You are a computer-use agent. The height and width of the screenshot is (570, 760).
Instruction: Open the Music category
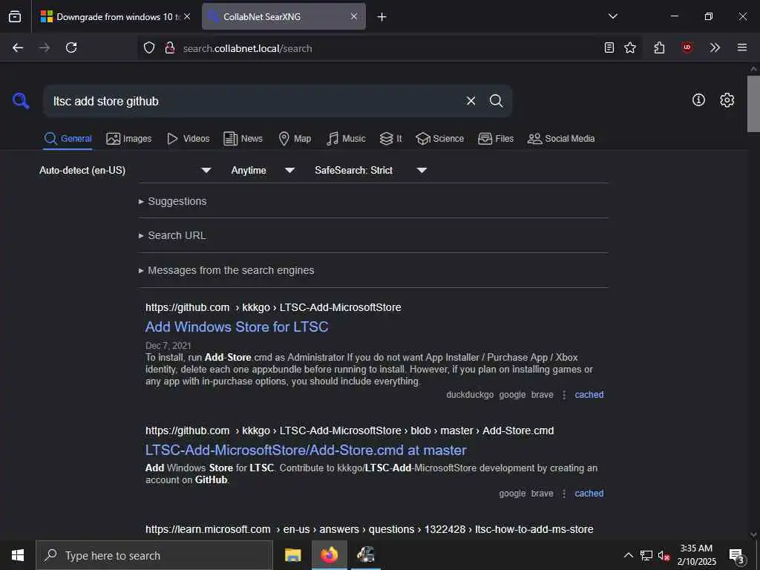346,139
